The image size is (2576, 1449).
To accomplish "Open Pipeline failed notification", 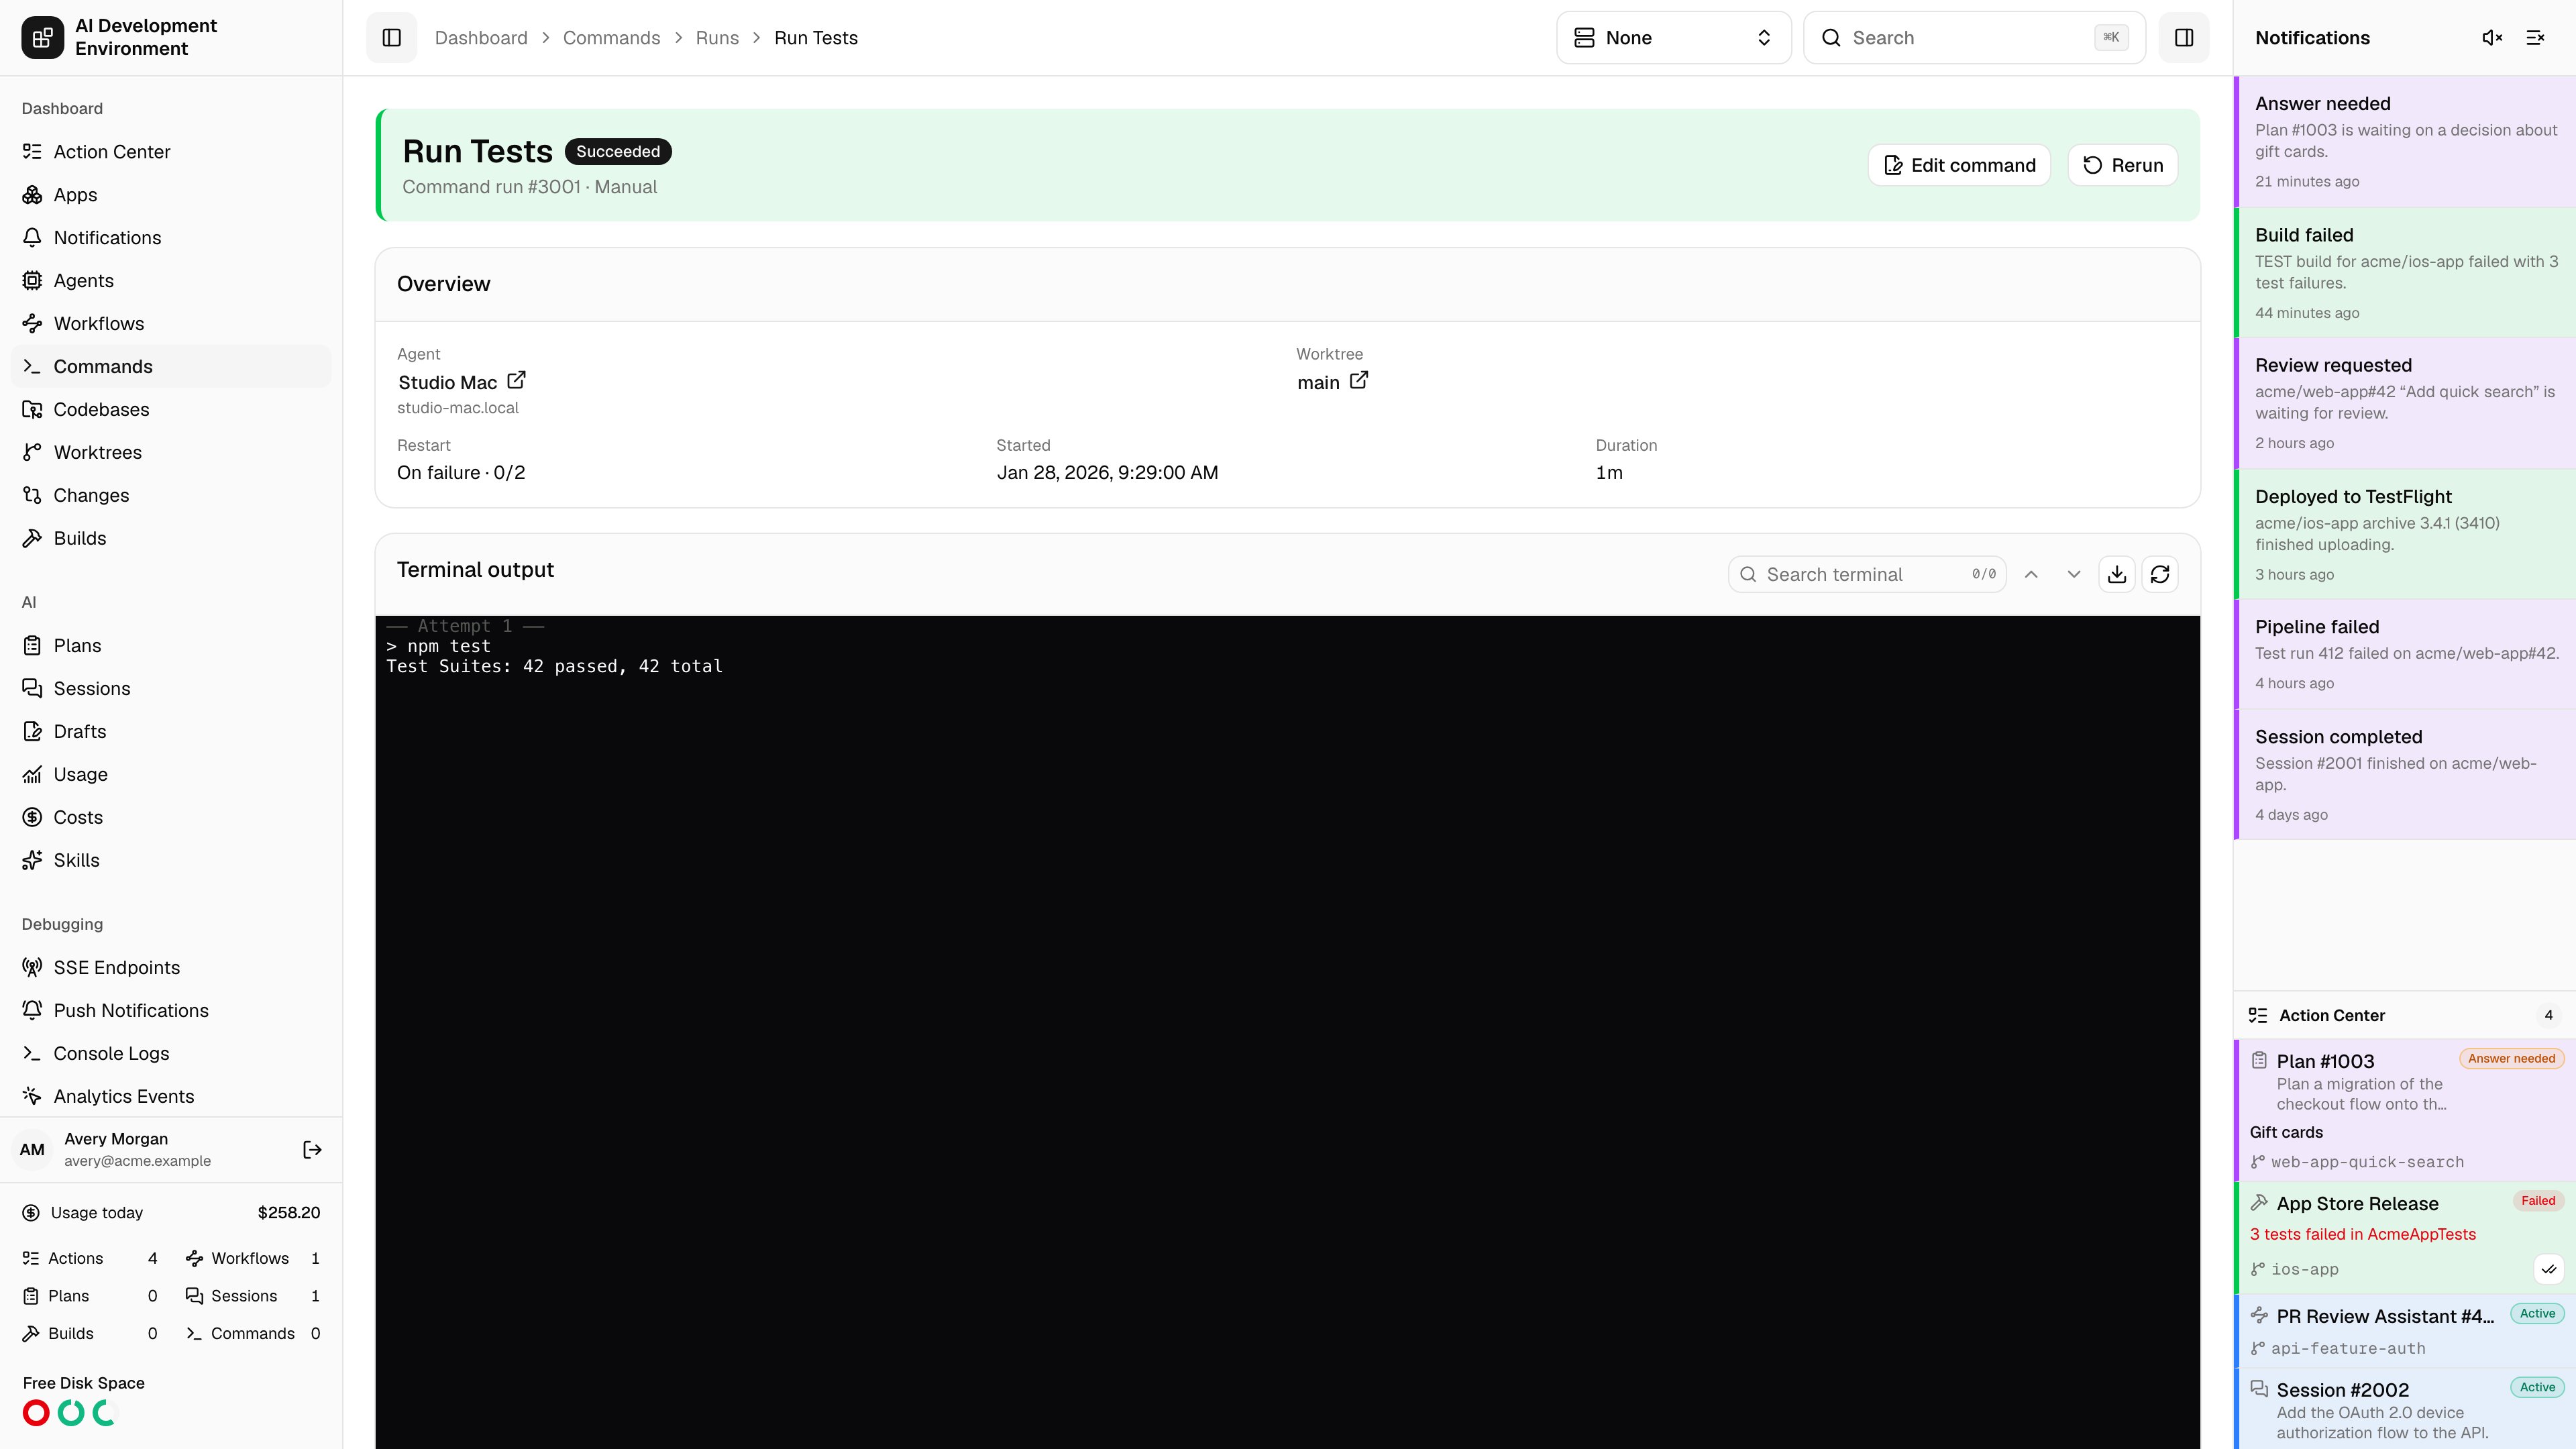I will [x=2405, y=655].
